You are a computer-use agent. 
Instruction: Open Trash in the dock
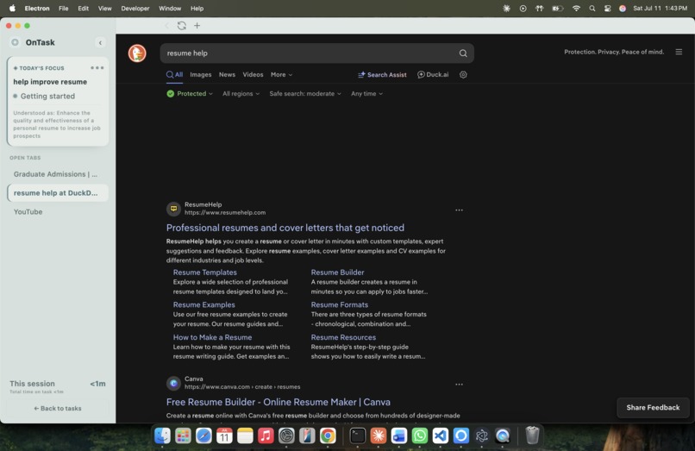532,435
